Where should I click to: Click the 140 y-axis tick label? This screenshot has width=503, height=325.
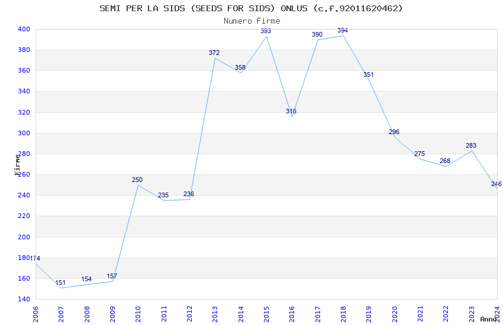(x=24, y=299)
